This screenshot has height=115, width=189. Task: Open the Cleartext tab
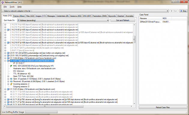pos(121,16)
